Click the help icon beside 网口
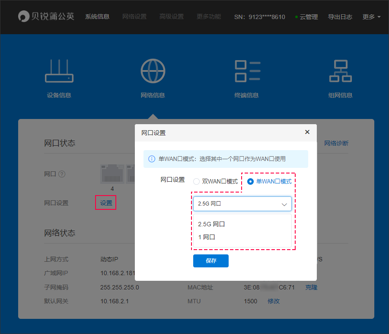The width and height of the screenshot is (389, 334). [62, 174]
